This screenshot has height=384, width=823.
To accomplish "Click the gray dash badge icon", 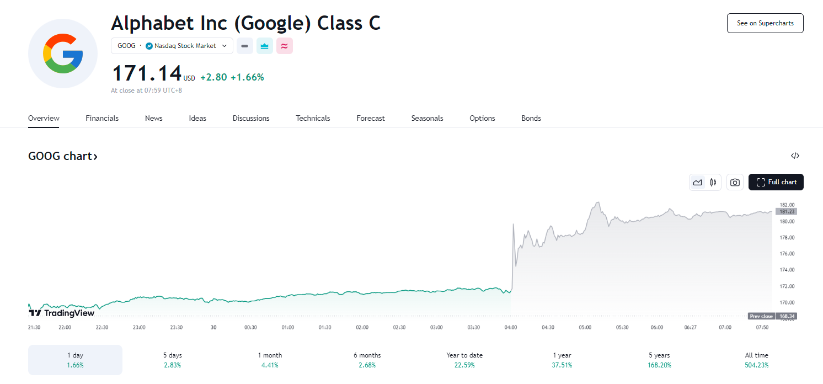I will (245, 46).
